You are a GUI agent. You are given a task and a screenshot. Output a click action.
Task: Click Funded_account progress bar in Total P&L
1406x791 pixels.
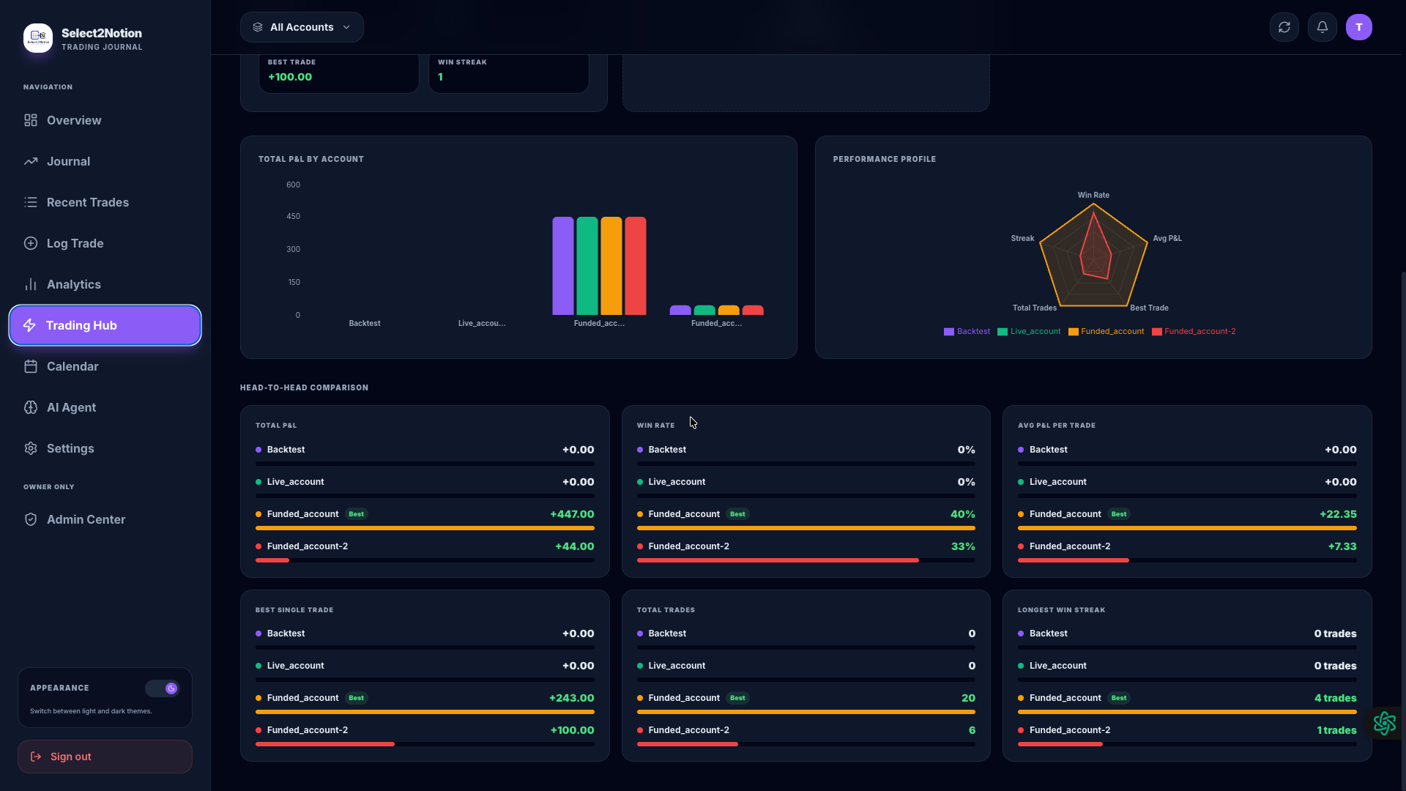point(425,528)
